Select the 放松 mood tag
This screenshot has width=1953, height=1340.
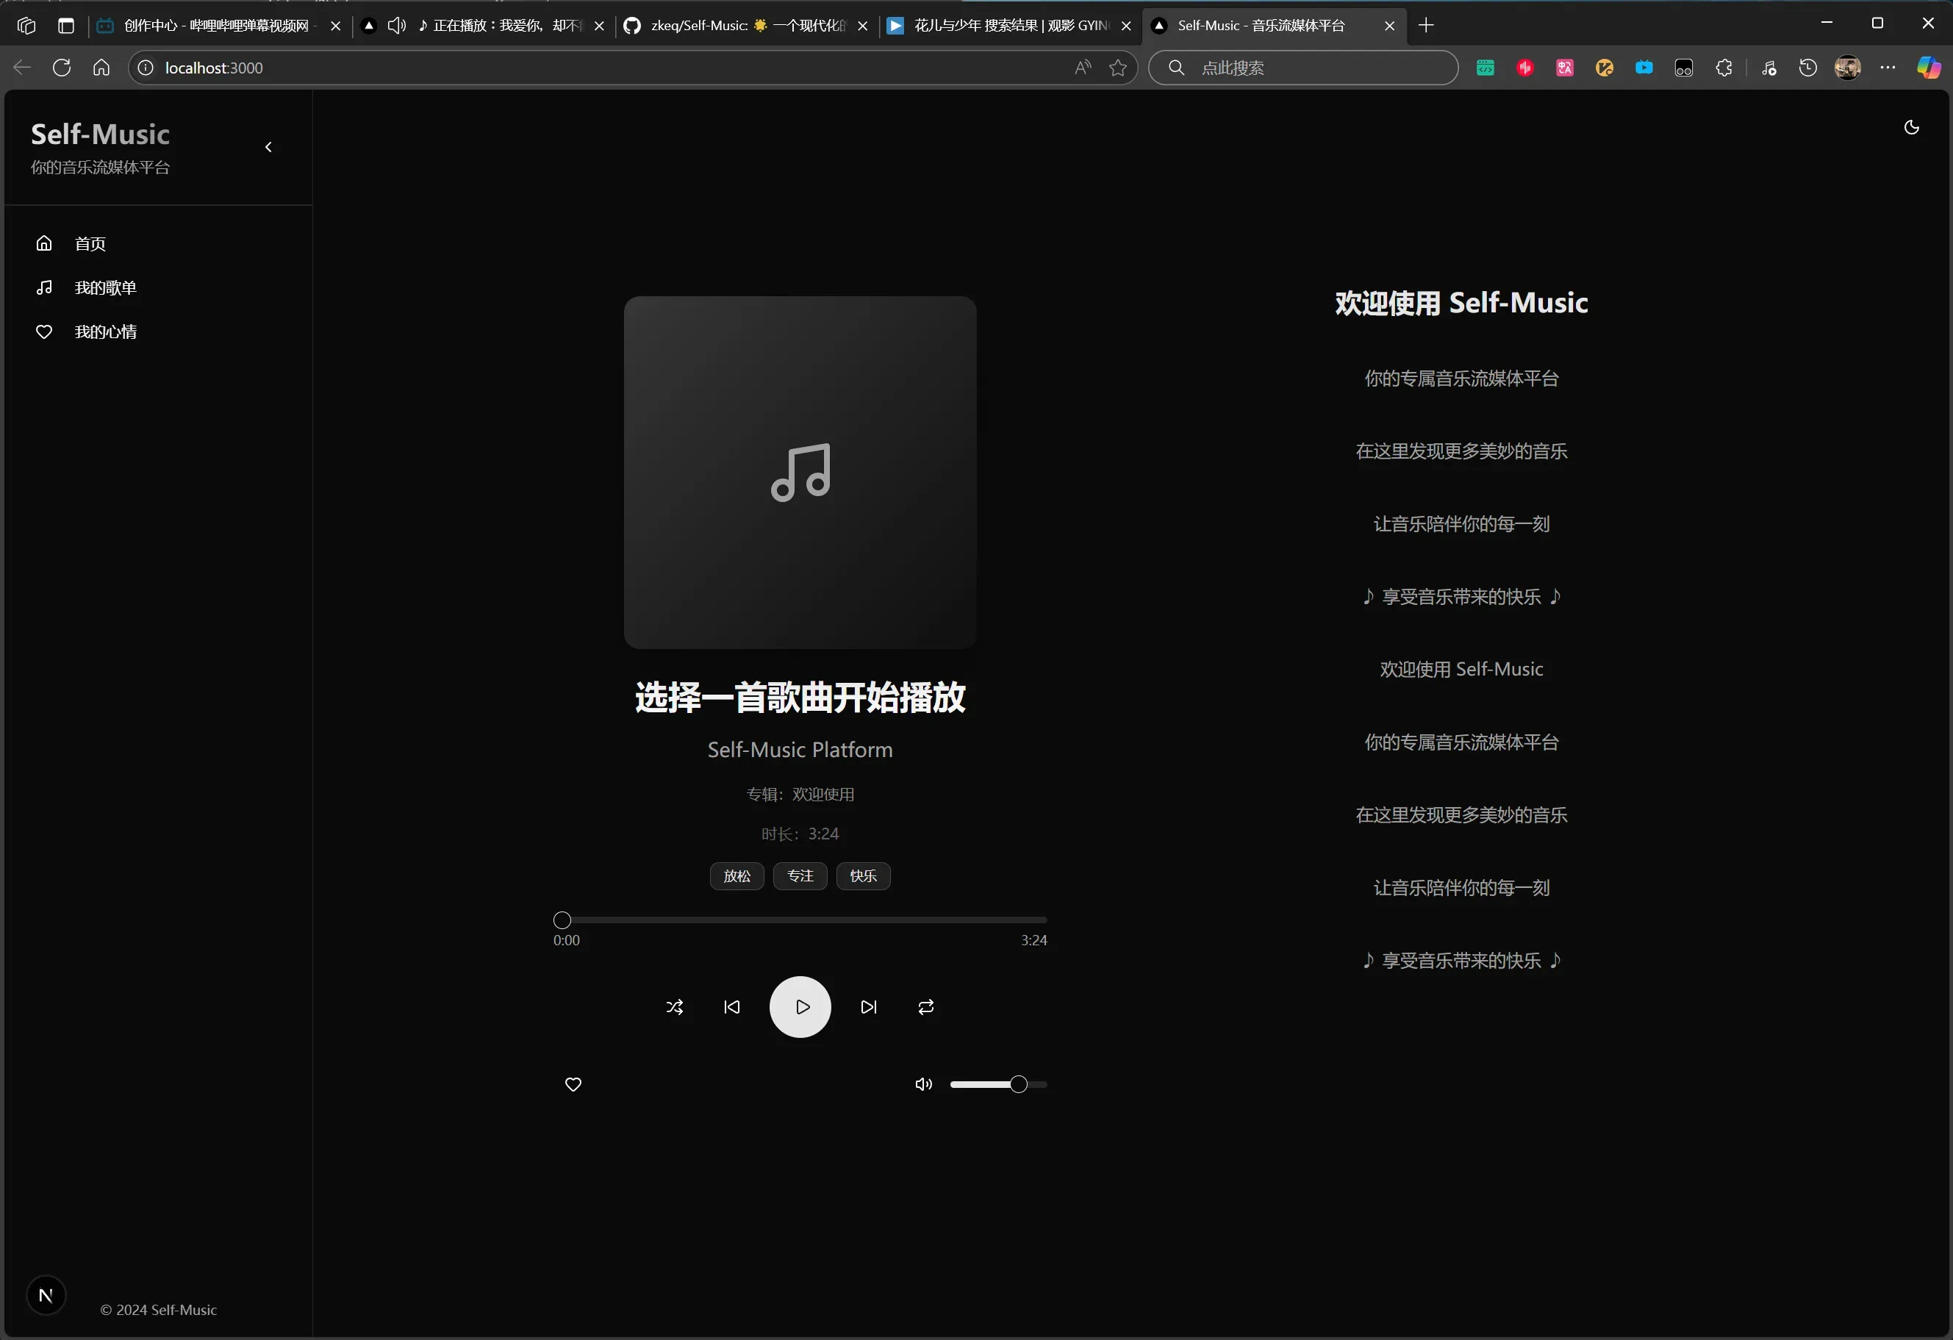pos(737,875)
